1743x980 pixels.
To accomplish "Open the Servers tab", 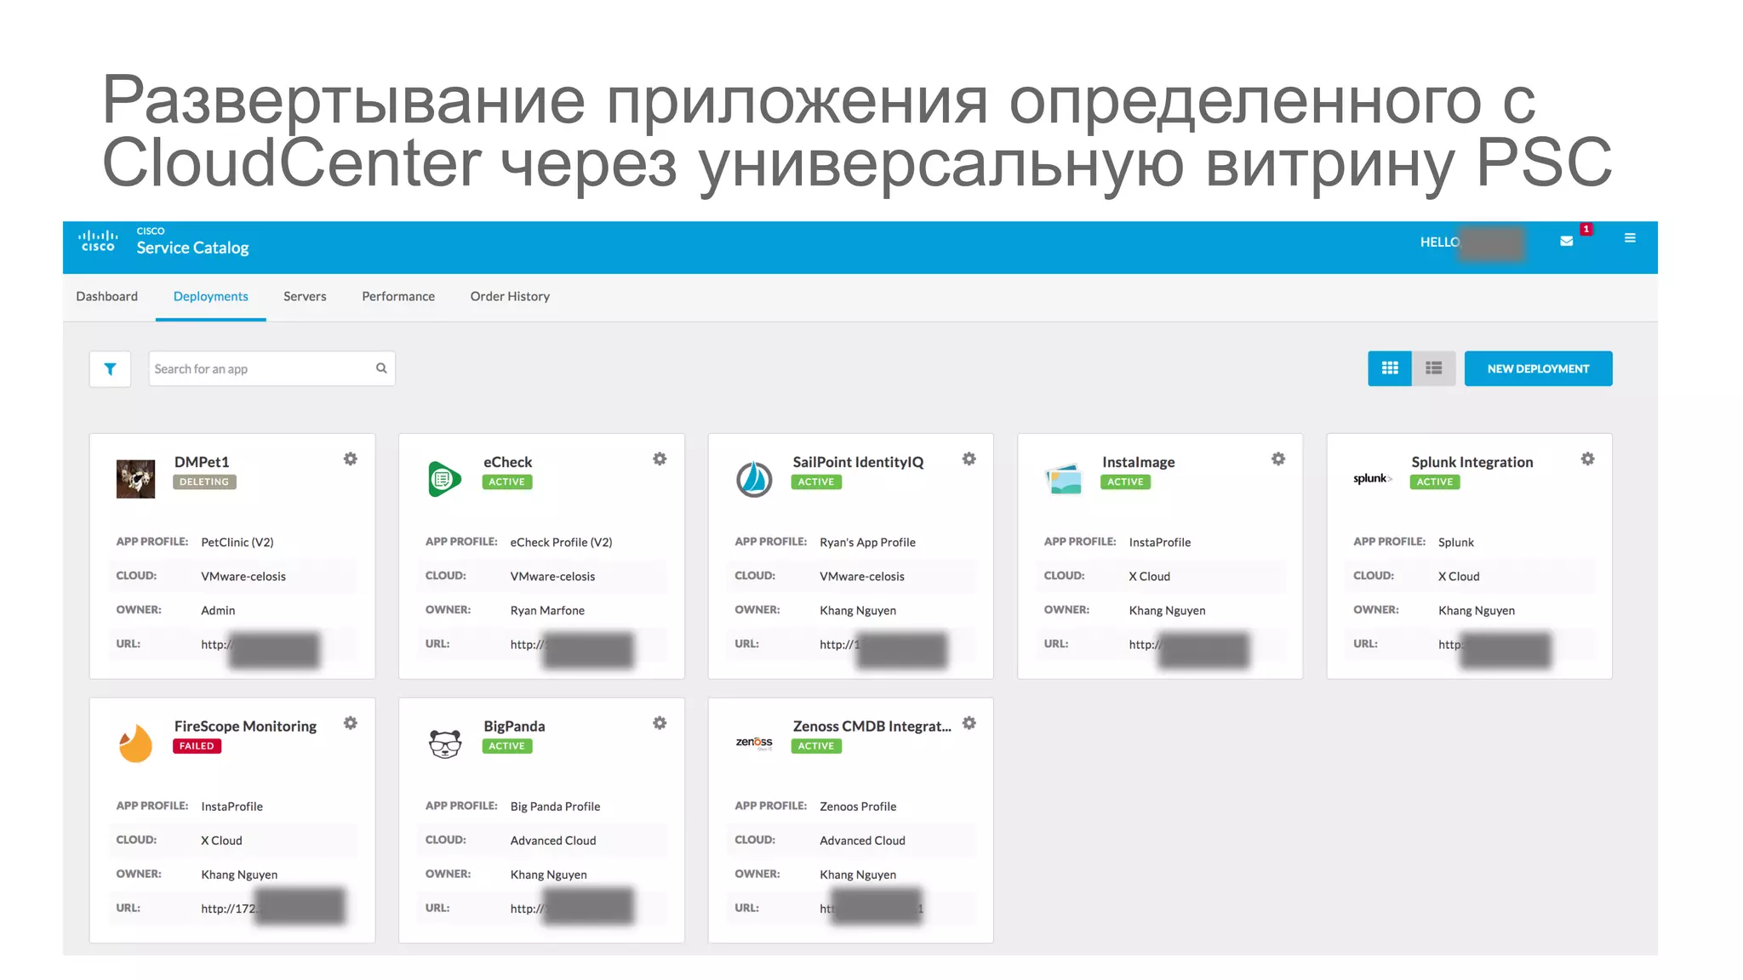I will pyautogui.click(x=305, y=296).
